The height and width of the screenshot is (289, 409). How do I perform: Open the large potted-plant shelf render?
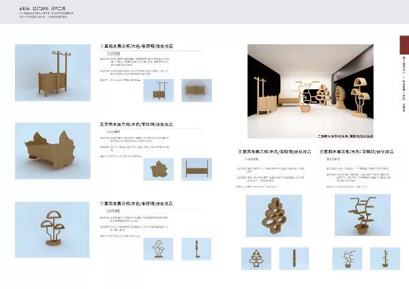click(x=363, y=215)
